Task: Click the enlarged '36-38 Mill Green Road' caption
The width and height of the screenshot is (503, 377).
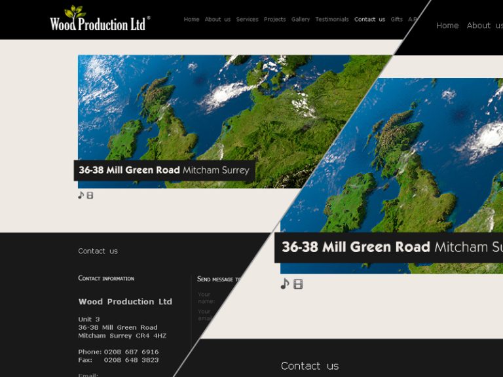Action: (x=388, y=247)
